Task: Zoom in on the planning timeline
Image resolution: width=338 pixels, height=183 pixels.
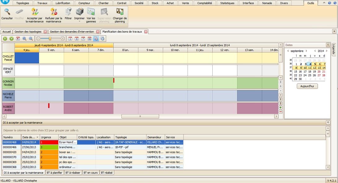Action: [x=24, y=39]
